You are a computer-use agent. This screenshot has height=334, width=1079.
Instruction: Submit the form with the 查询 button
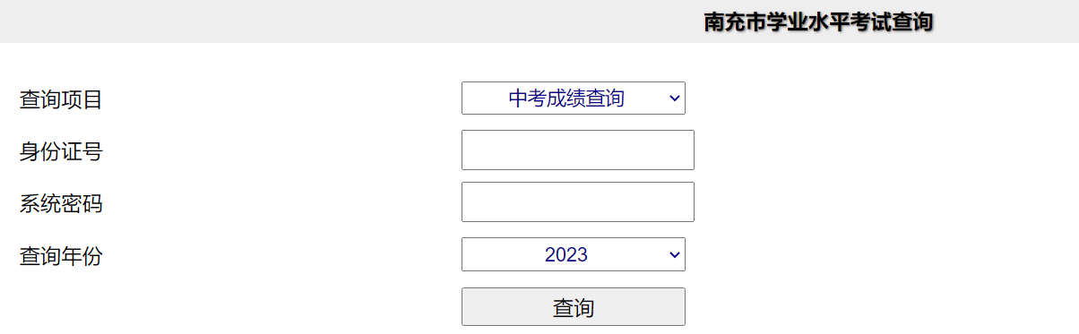(573, 307)
